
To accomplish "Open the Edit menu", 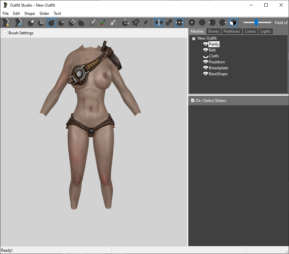I will pyautogui.click(x=16, y=14).
